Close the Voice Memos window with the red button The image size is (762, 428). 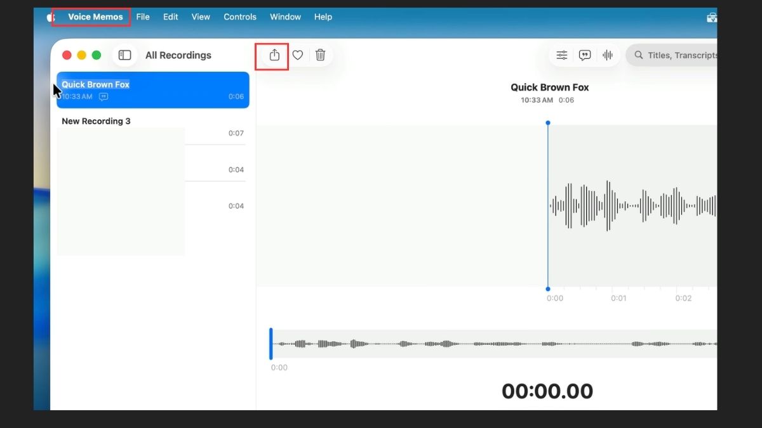pos(67,55)
